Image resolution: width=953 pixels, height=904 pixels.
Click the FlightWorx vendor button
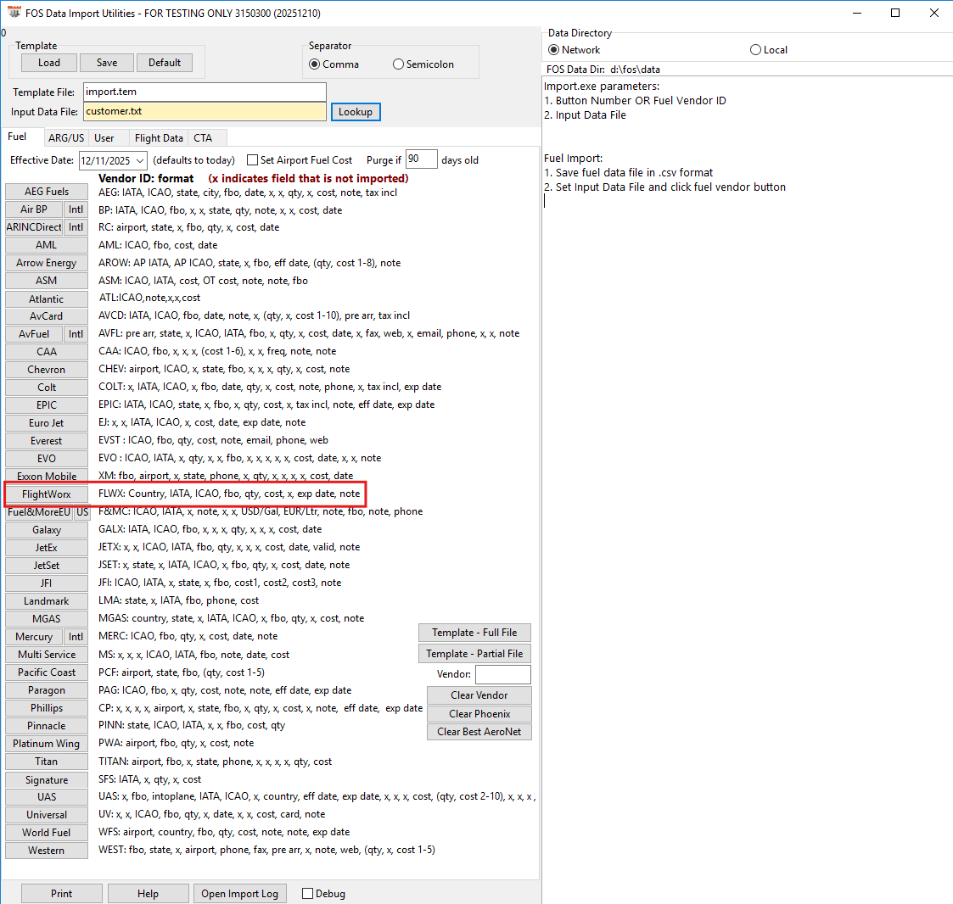pyautogui.click(x=47, y=494)
